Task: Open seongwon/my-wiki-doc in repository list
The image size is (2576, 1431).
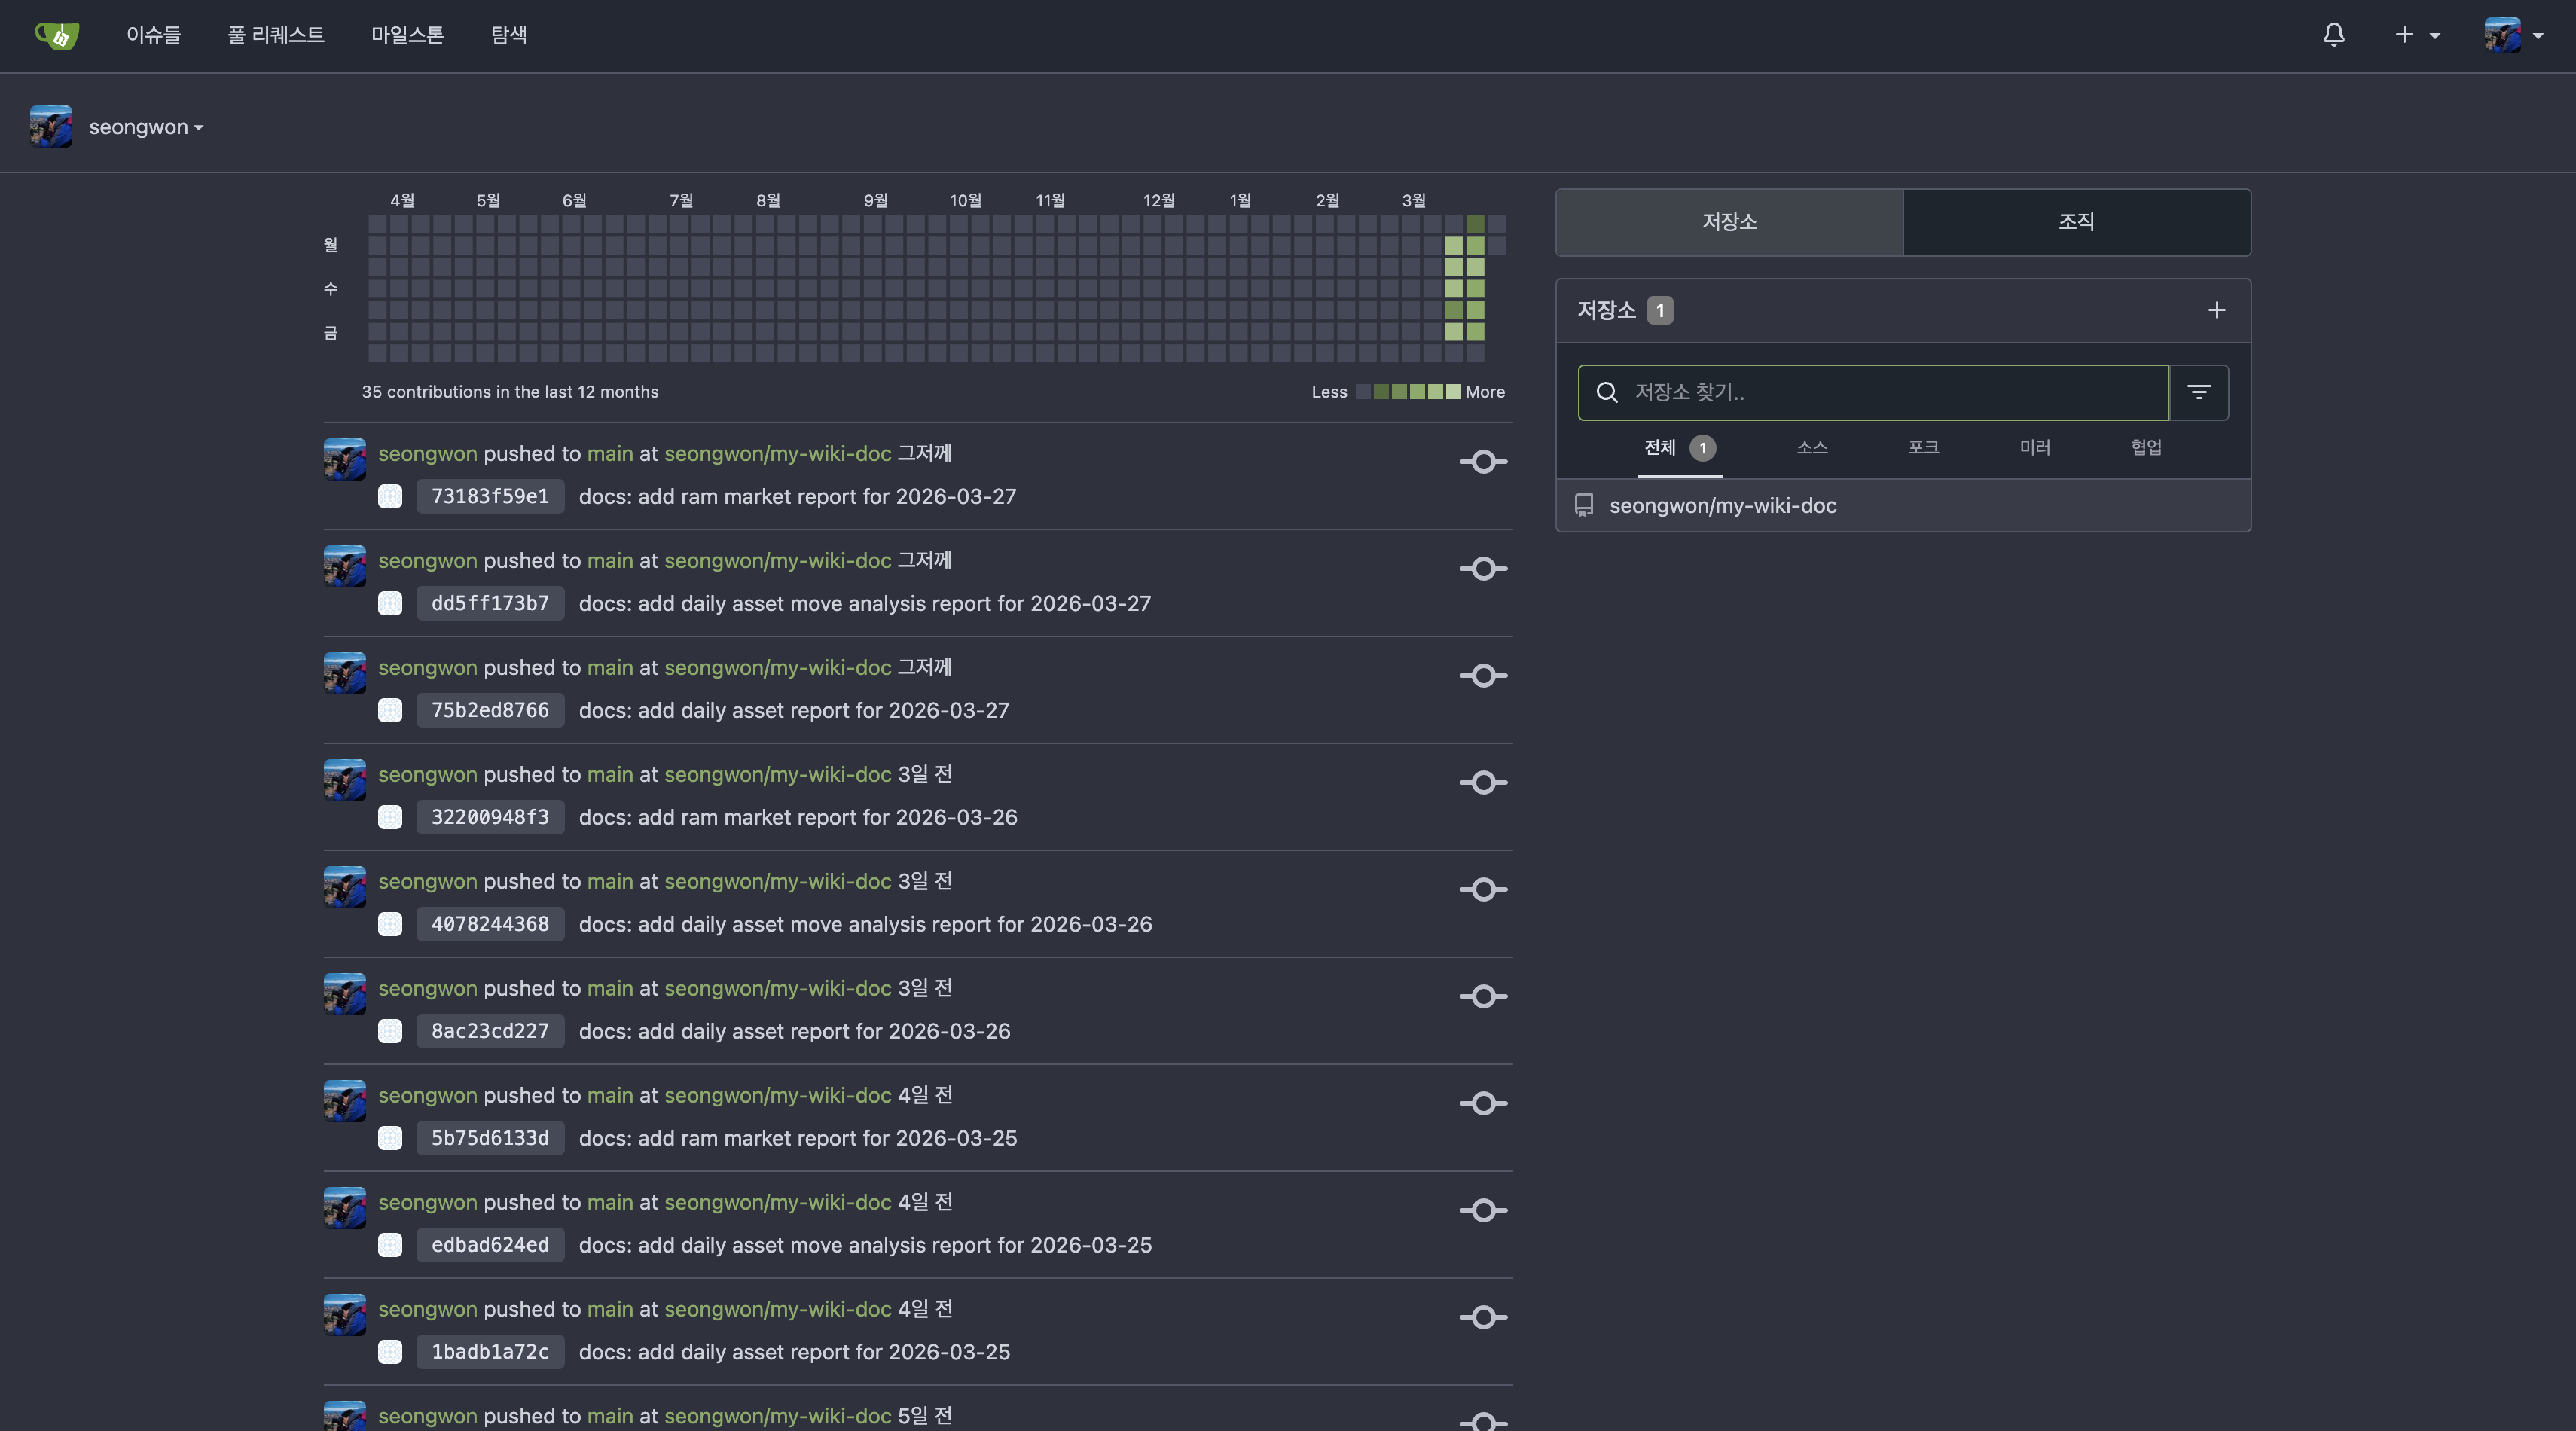Action: point(1722,505)
